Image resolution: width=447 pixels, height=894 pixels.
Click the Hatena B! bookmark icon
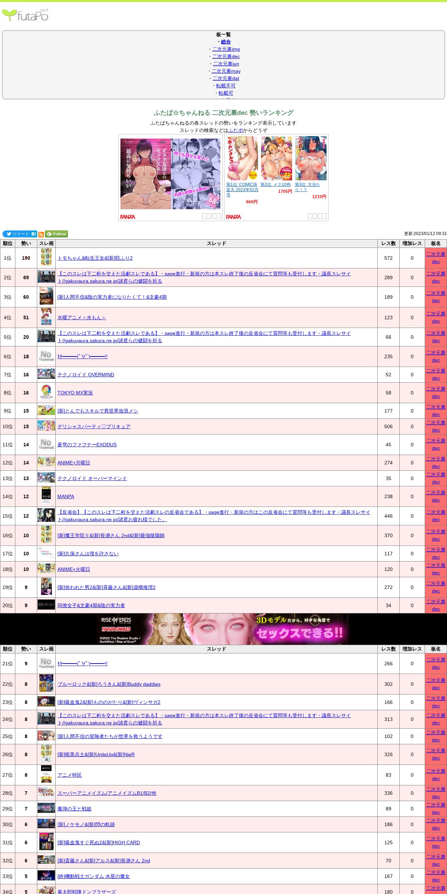pyautogui.click(x=34, y=234)
